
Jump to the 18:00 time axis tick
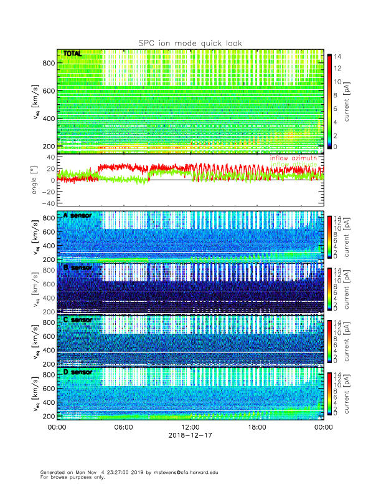point(256,427)
